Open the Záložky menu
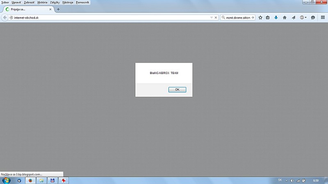Screen dimensions: 328x184 (x=55, y=2)
